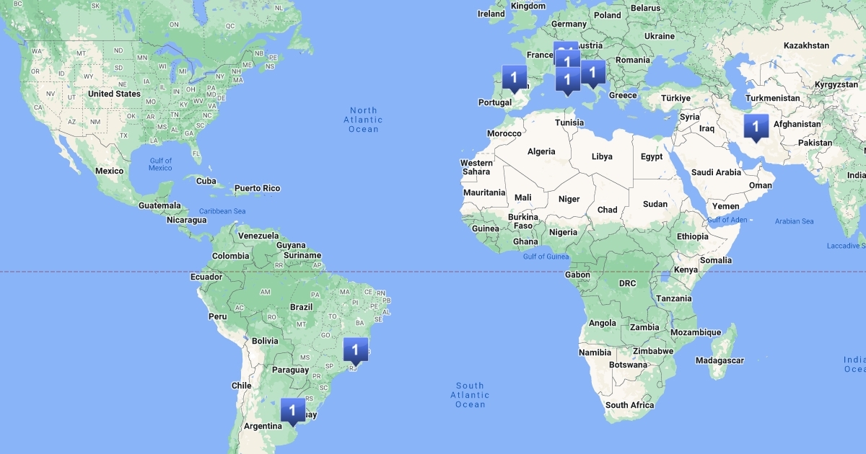
Task: Click the Portugal country label
Action: point(495,102)
